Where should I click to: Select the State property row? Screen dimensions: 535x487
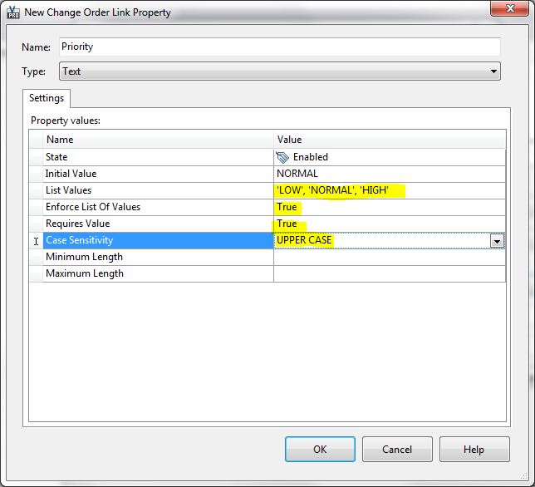267,157
